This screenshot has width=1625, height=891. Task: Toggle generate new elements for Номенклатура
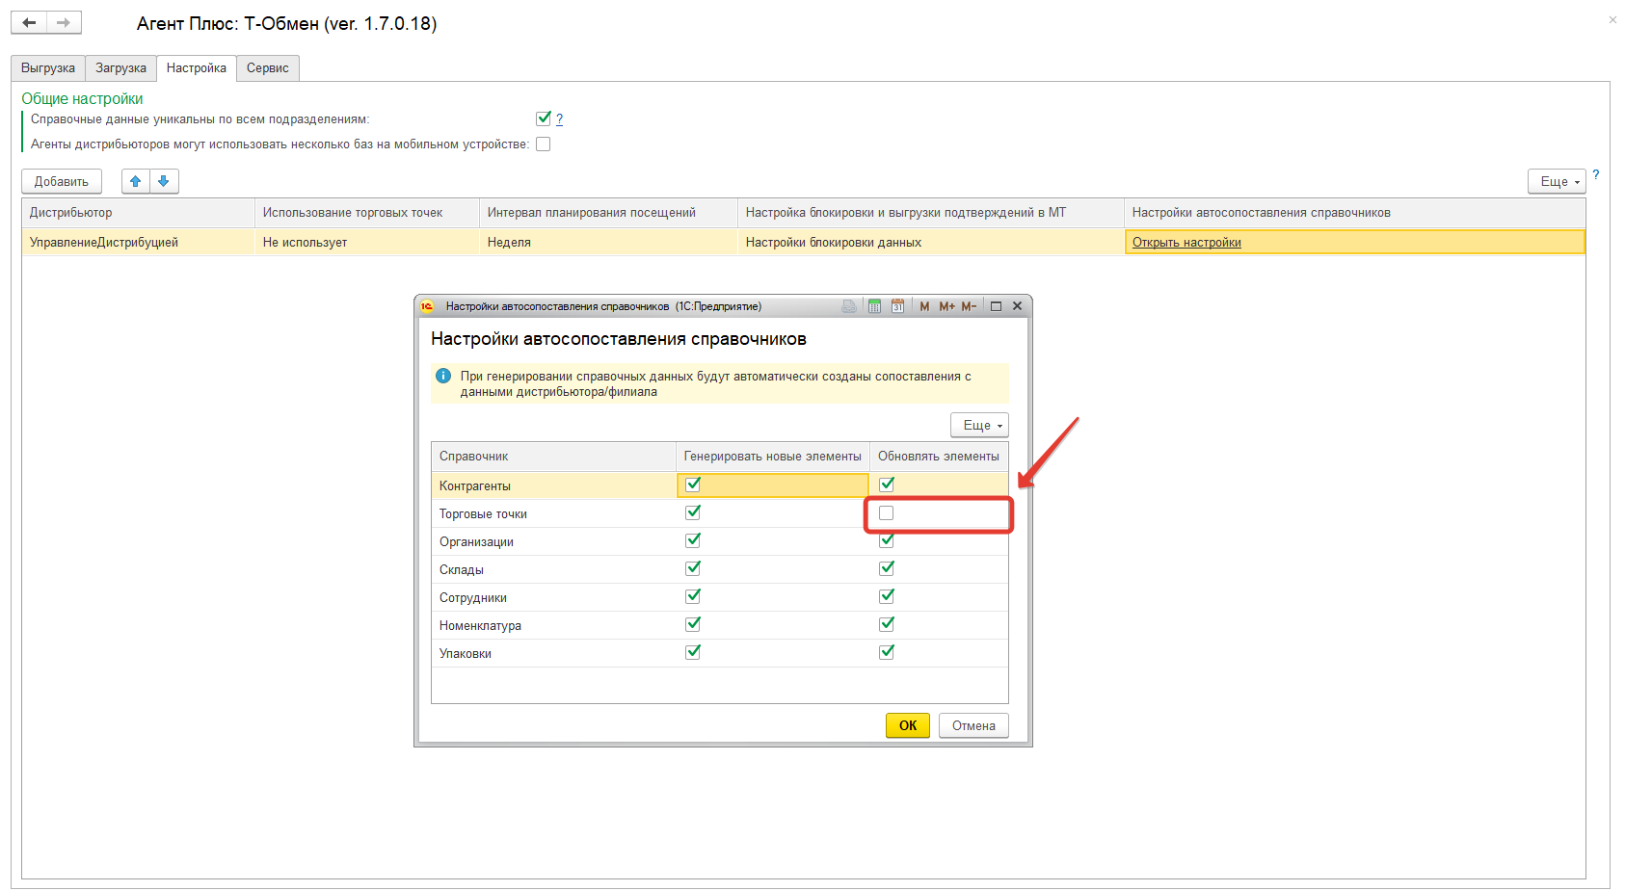(693, 624)
